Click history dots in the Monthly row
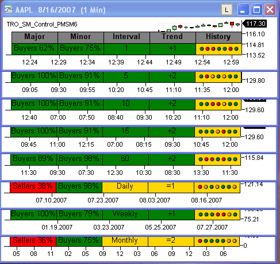Image resolution: width=280 pixels, height=264 pixels. pos(217,241)
